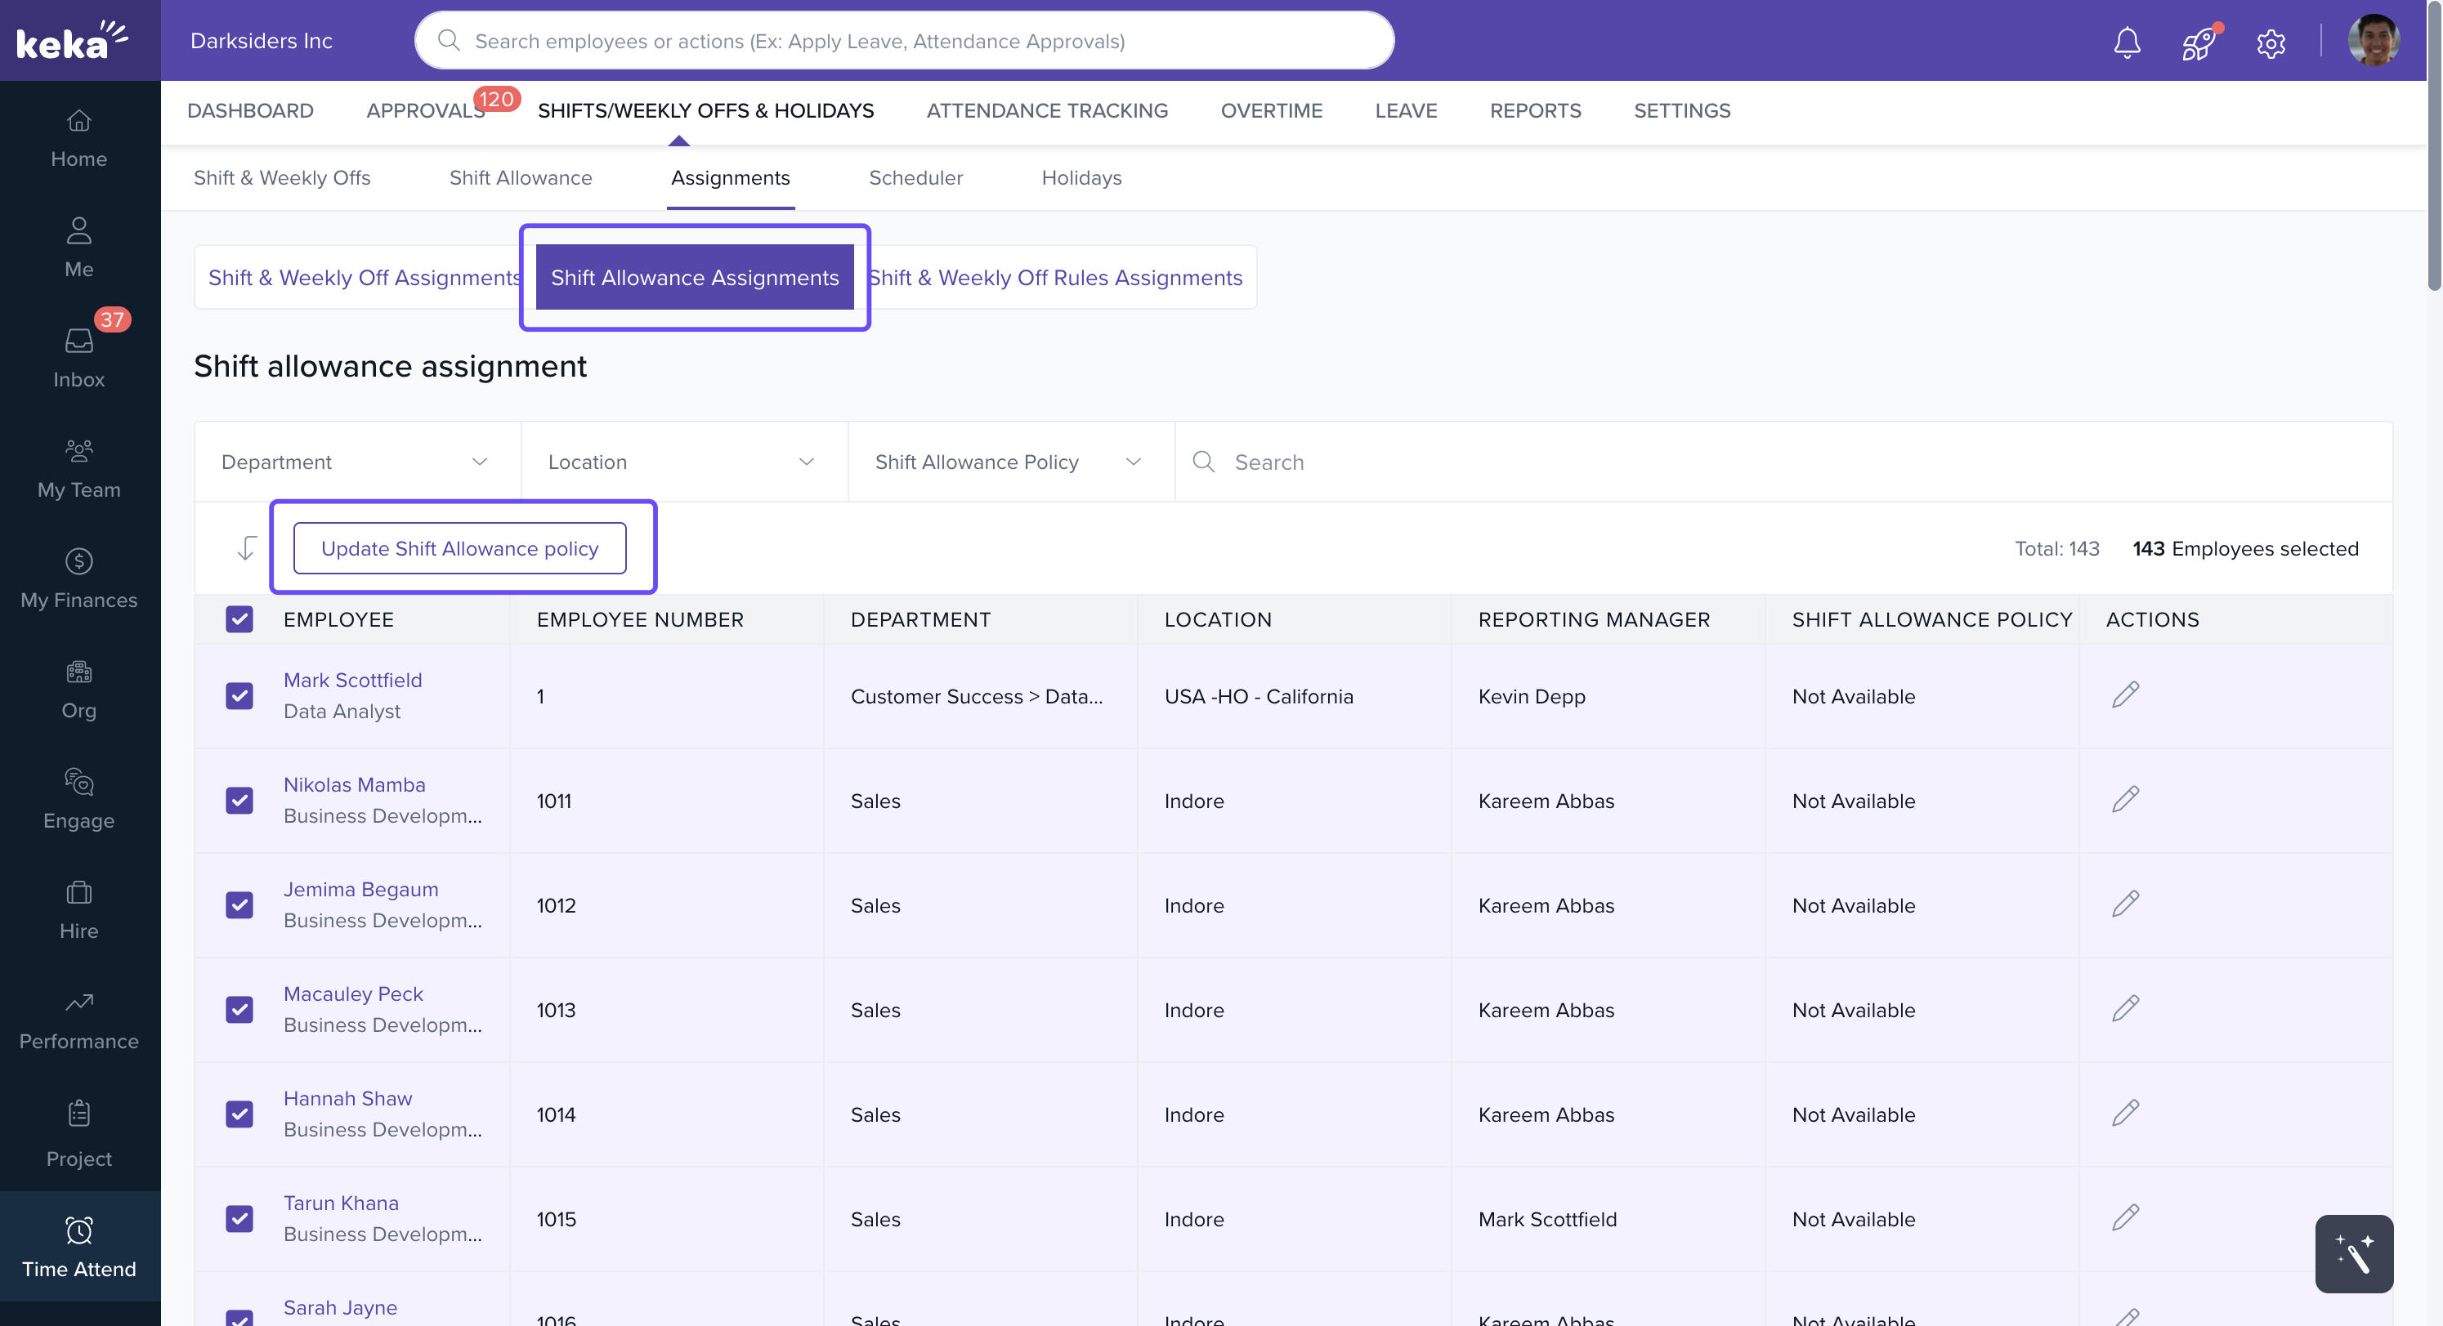Open the notifications bell icon
The image size is (2443, 1326).
click(2126, 42)
